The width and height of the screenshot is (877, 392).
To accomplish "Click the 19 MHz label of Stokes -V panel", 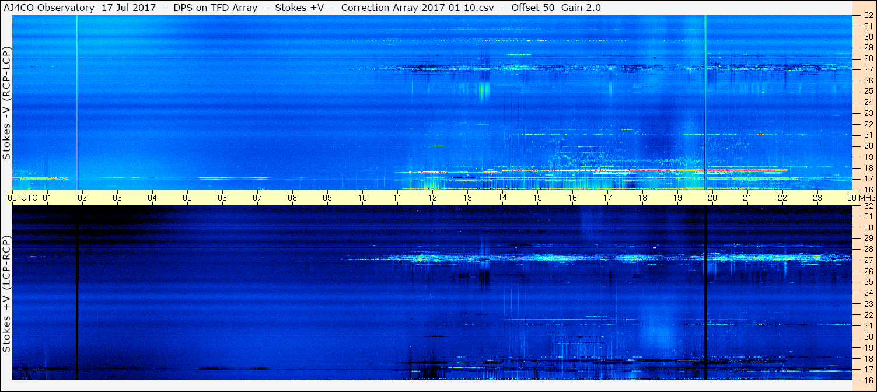I will (868, 157).
